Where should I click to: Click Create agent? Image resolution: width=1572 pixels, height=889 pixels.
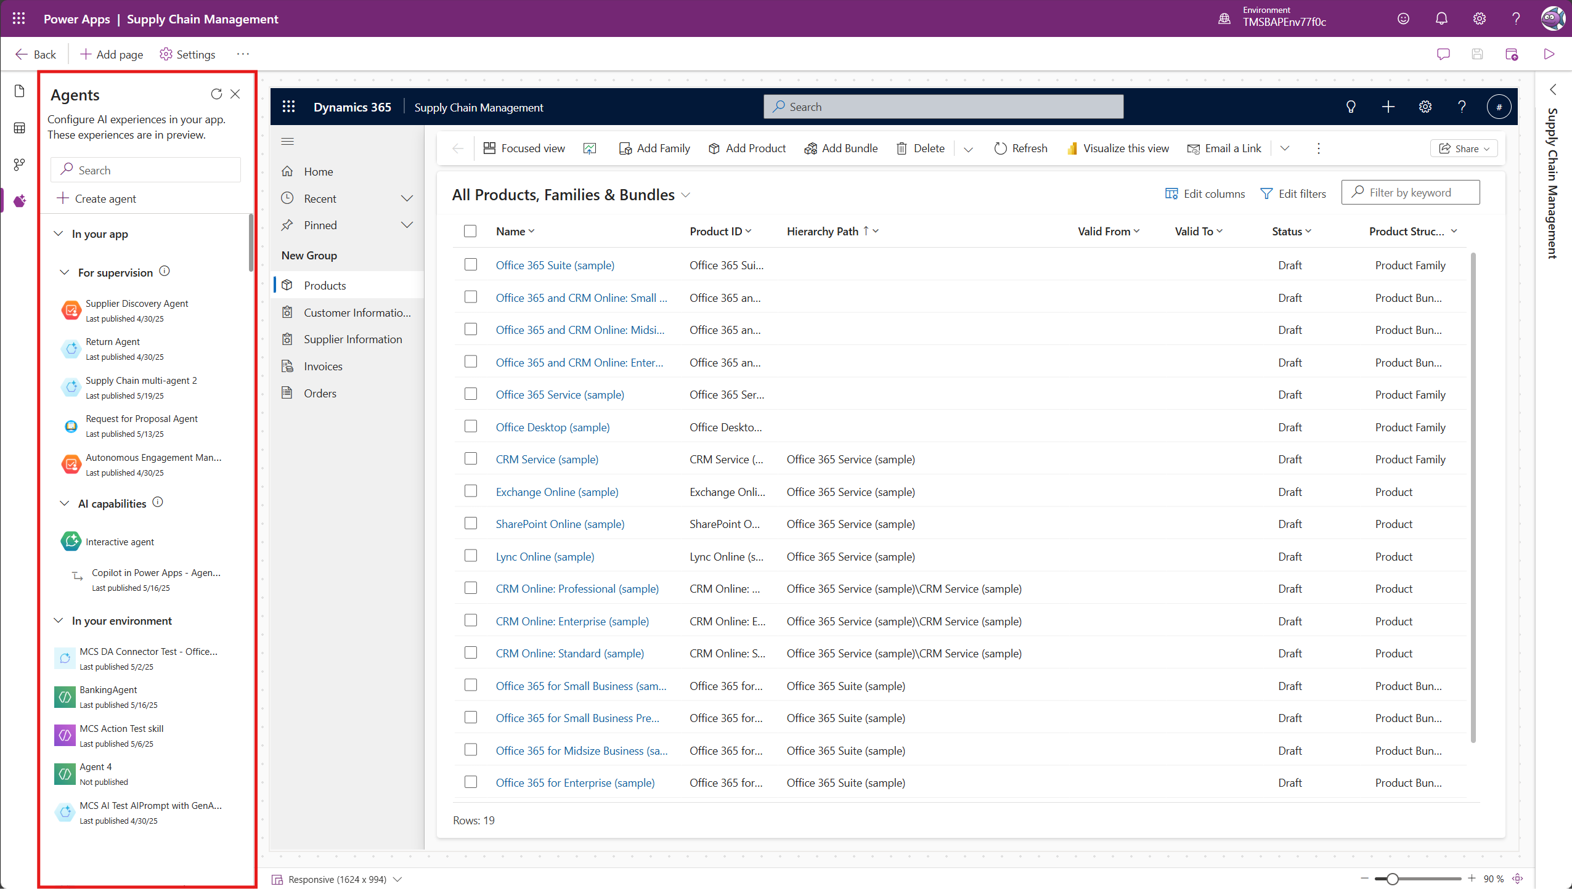pos(96,198)
